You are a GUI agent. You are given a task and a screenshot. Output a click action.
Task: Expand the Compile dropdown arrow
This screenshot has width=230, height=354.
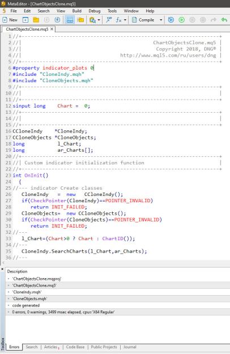point(161,20)
